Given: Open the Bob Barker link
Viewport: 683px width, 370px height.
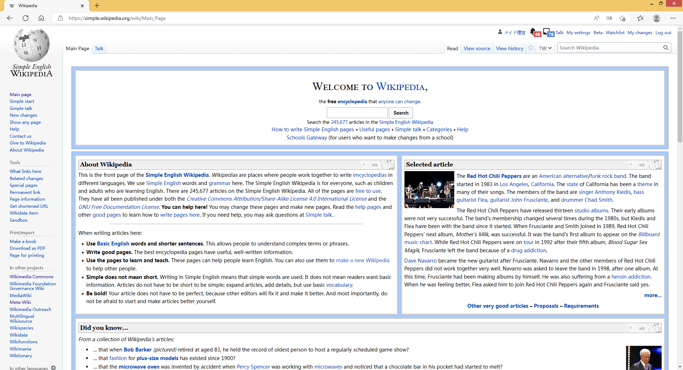Looking at the screenshot, I should (x=138, y=350).
